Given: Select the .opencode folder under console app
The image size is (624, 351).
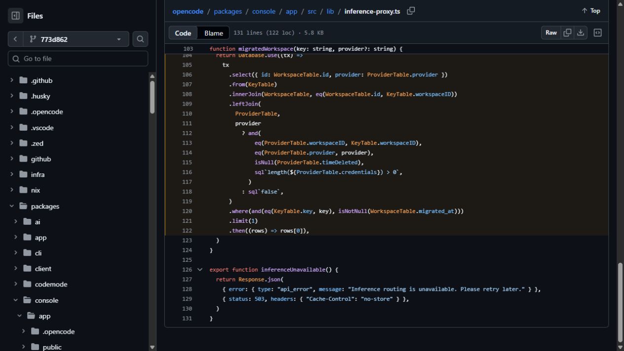Looking at the screenshot, I should pyautogui.click(x=58, y=332).
